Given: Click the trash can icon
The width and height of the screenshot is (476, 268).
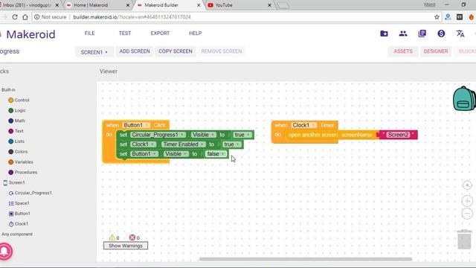Looking at the screenshot, I should click(x=464, y=240).
